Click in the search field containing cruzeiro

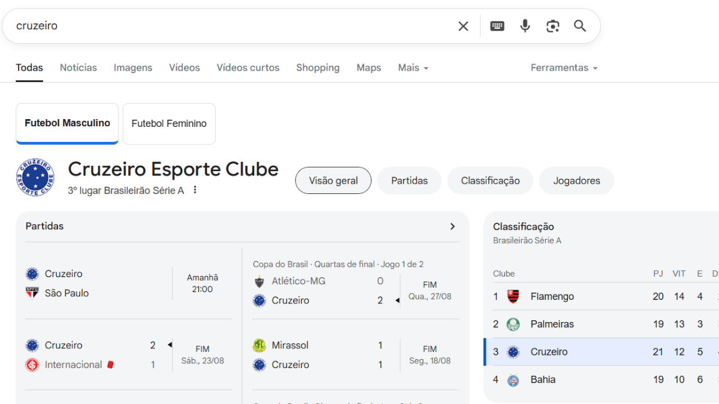[x=228, y=26]
